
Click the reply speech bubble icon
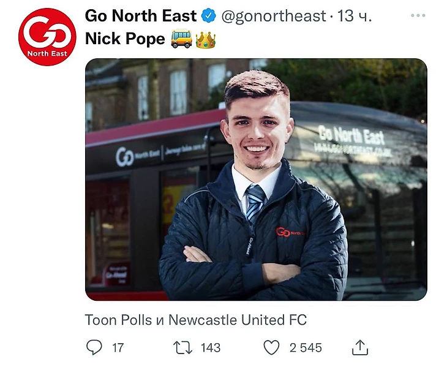click(x=94, y=347)
